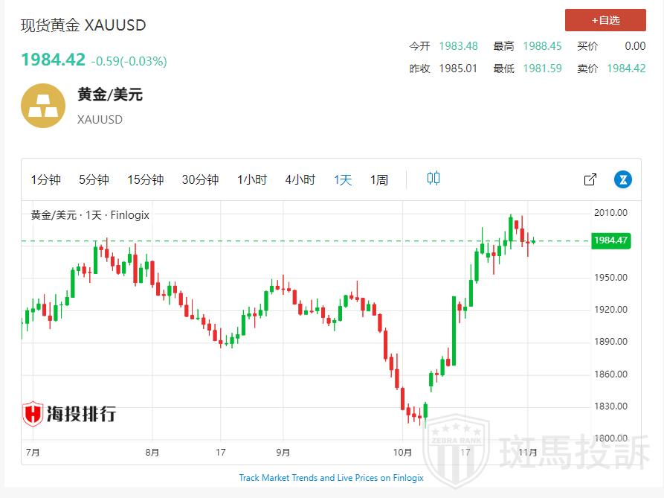Image resolution: width=664 pixels, height=498 pixels.
Task: Click the gold bars XAUUSD icon
Action: click(43, 106)
